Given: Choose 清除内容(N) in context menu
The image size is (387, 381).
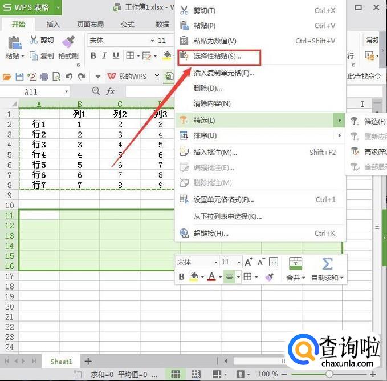Looking at the screenshot, I should point(259,103).
